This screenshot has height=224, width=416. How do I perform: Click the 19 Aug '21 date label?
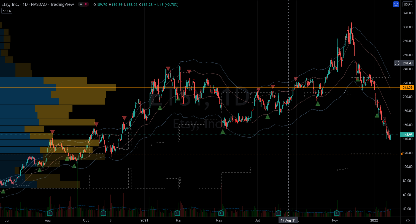pos(288,220)
